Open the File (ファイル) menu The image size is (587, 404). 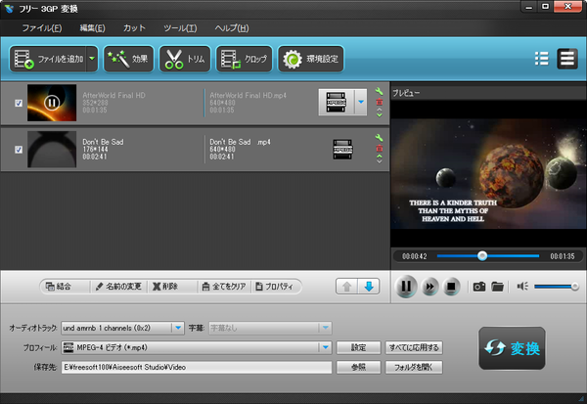42,28
